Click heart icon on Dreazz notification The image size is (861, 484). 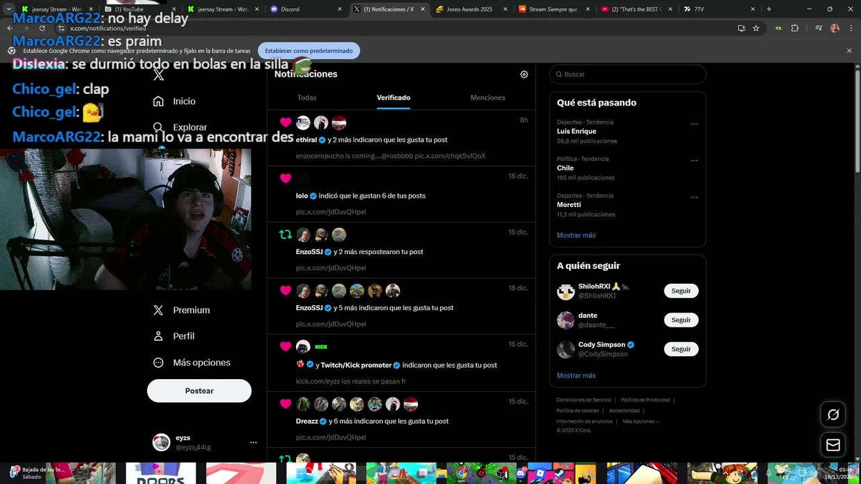click(286, 404)
